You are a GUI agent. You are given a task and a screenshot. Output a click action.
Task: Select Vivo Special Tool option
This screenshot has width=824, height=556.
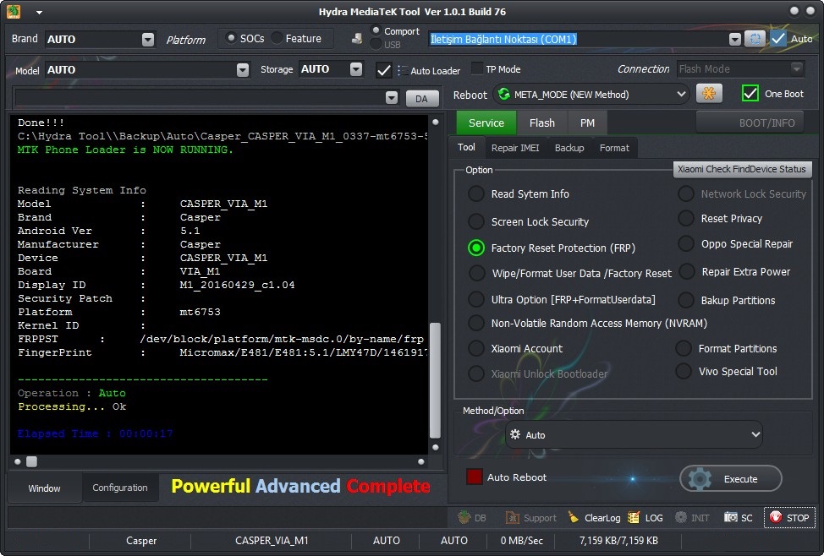[x=684, y=371]
